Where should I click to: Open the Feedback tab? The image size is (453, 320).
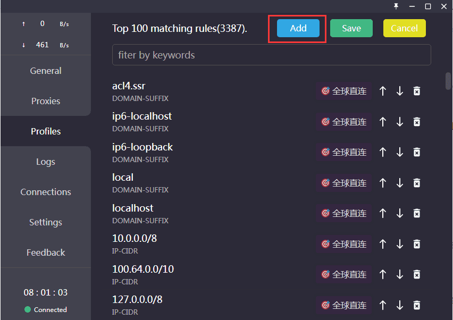tap(46, 252)
